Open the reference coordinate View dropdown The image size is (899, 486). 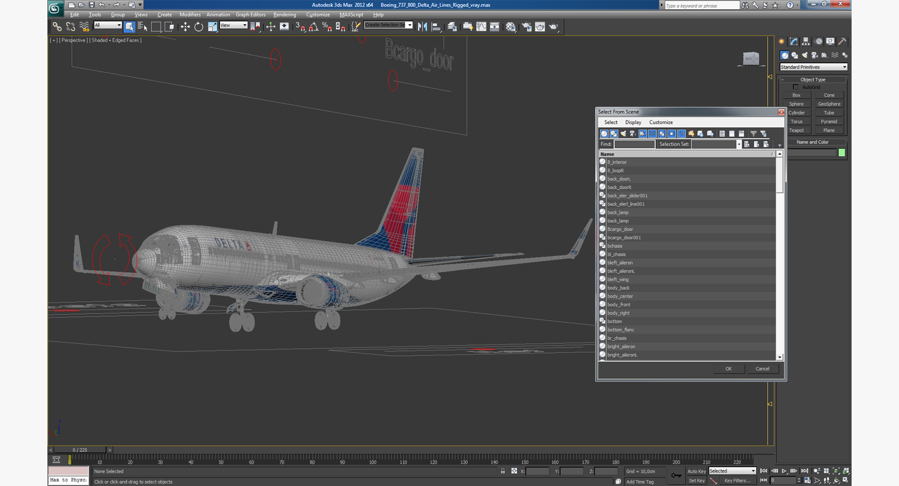point(233,26)
